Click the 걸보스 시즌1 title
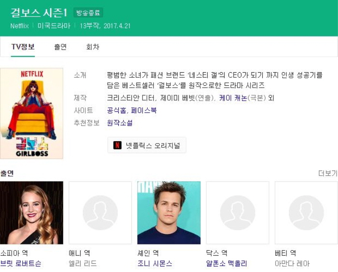Screen dimensions: 338x272 pyautogui.click(x=39, y=13)
